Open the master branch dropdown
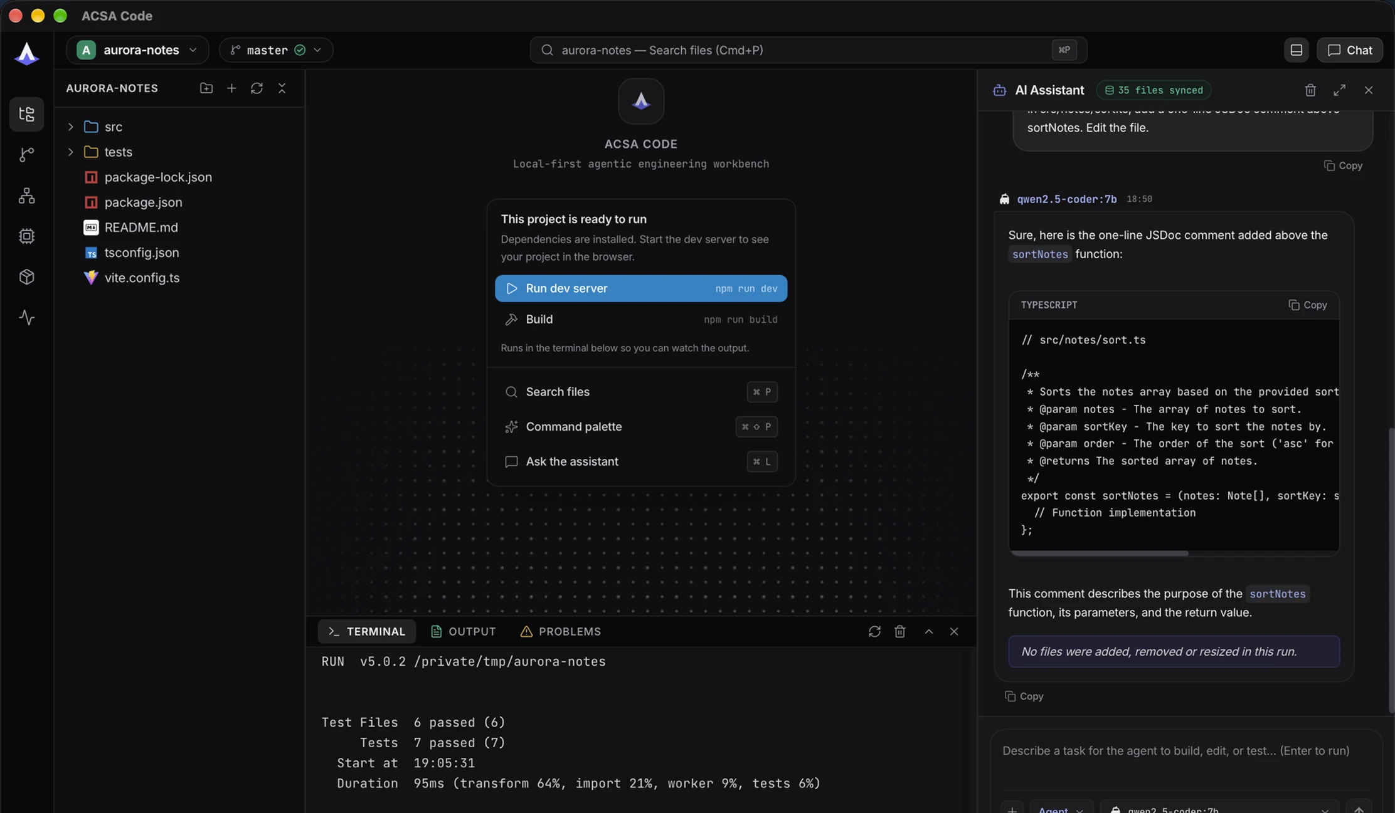The image size is (1395, 813). [276, 50]
